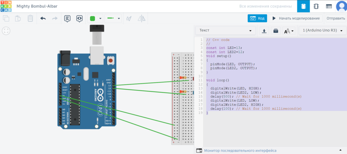Click code line digitalWrite(LED2, HIGH);
Viewport: 347px width, 154px height.
coord(237,105)
